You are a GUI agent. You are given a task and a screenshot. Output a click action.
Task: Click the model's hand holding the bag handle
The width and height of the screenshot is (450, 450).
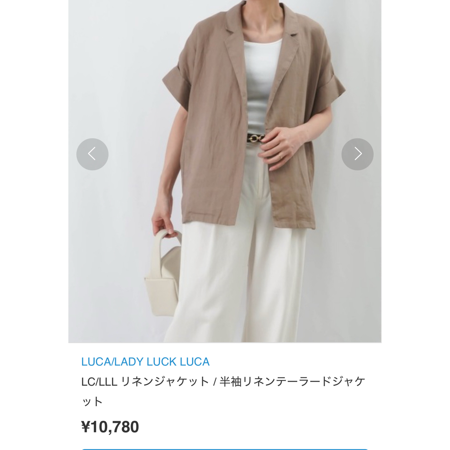point(163,224)
